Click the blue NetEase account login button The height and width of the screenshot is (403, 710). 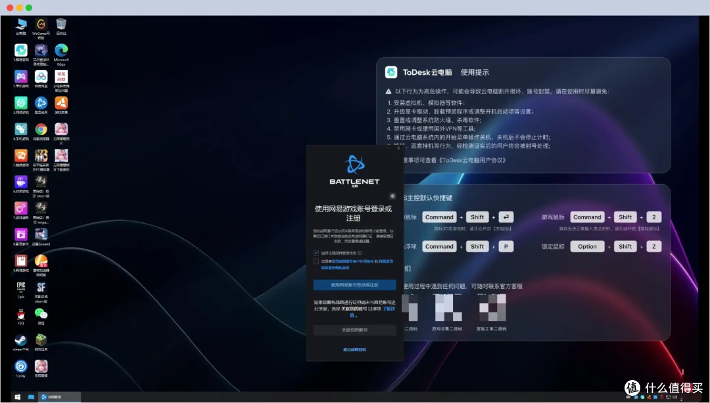354,285
